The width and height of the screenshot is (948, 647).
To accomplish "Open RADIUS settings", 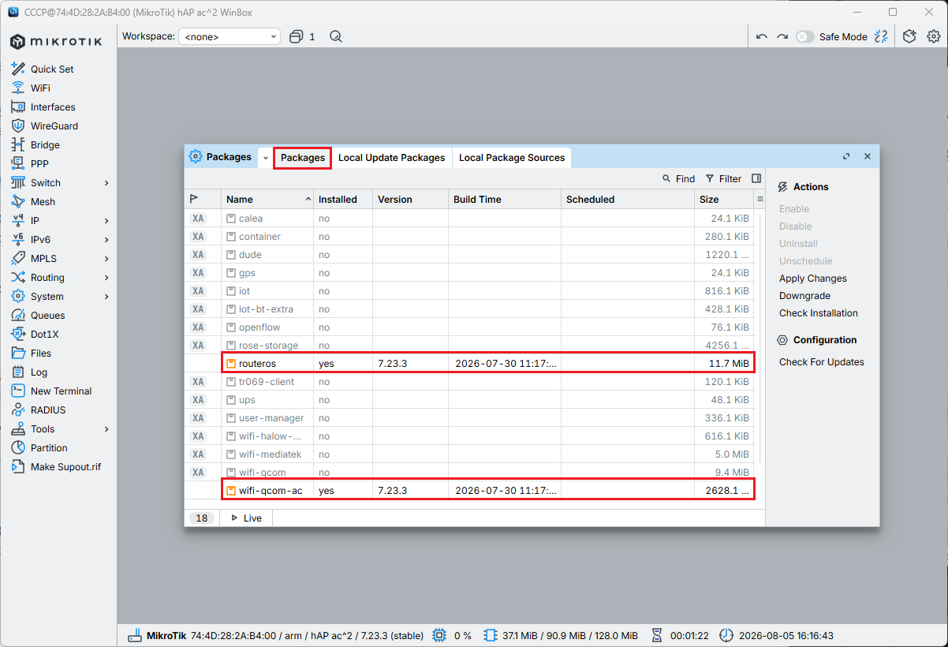I will (x=48, y=410).
